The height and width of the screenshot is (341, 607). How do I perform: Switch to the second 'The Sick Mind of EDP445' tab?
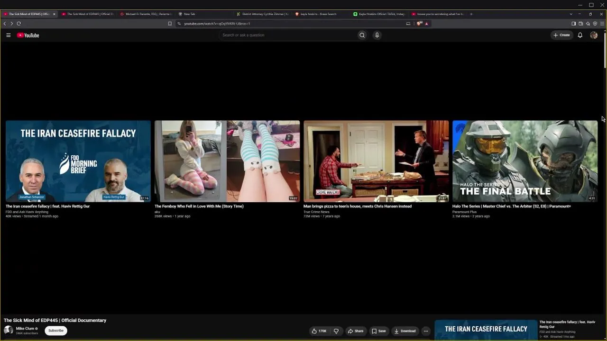(88, 14)
